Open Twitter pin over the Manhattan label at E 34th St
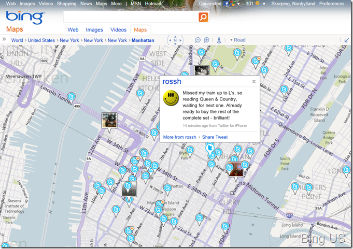The height and width of the screenshot is (249, 353). tap(167, 188)
